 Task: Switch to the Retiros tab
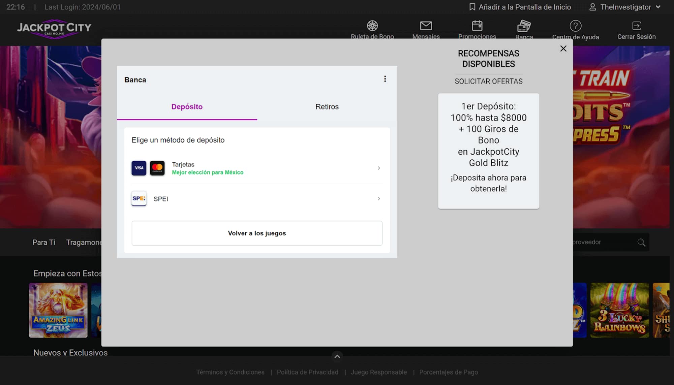pyautogui.click(x=327, y=107)
